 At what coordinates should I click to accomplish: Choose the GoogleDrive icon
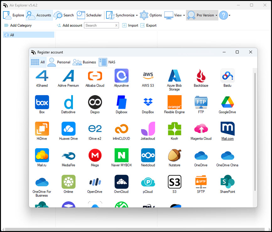click(227, 102)
